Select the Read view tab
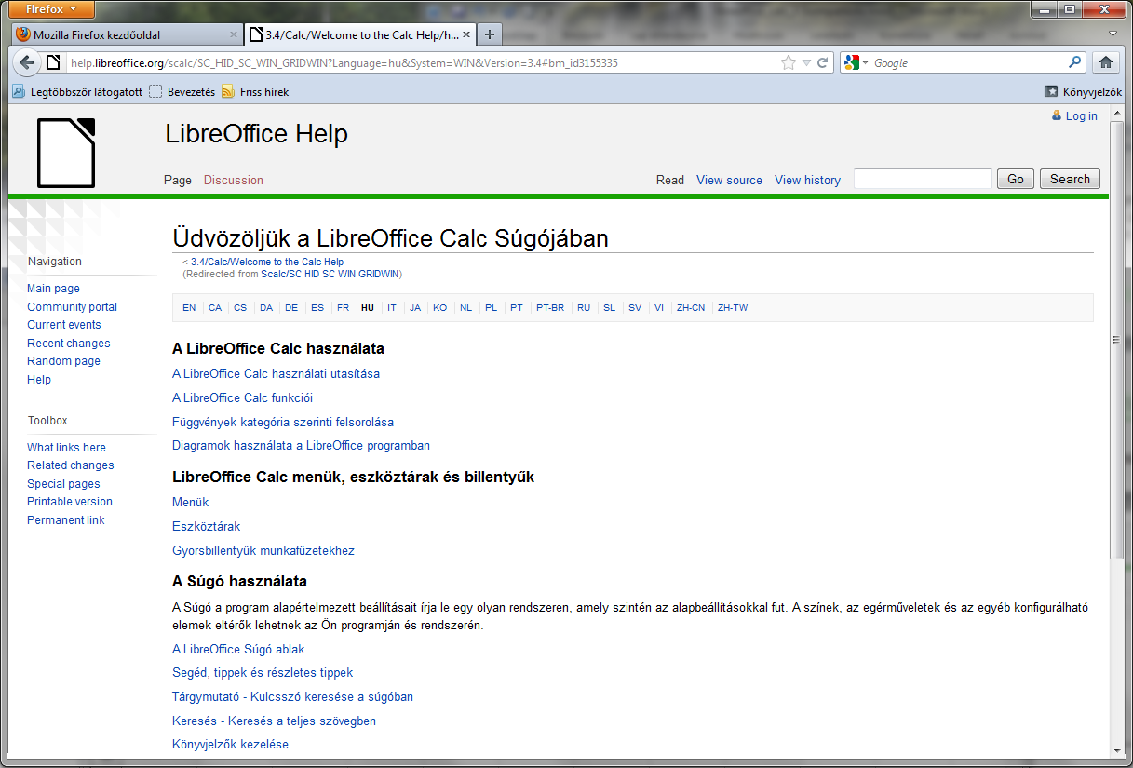Screen dimensions: 1133x768 (x=670, y=180)
